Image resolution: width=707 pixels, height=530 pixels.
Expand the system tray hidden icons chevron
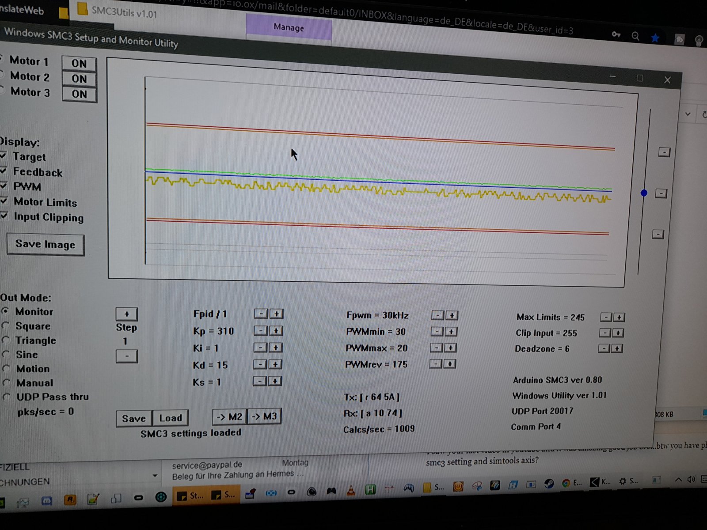point(678,480)
